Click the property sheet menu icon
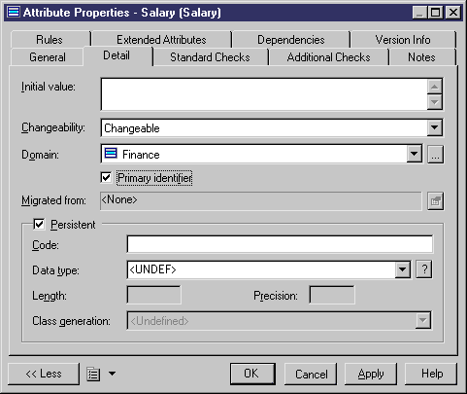 coord(93,375)
